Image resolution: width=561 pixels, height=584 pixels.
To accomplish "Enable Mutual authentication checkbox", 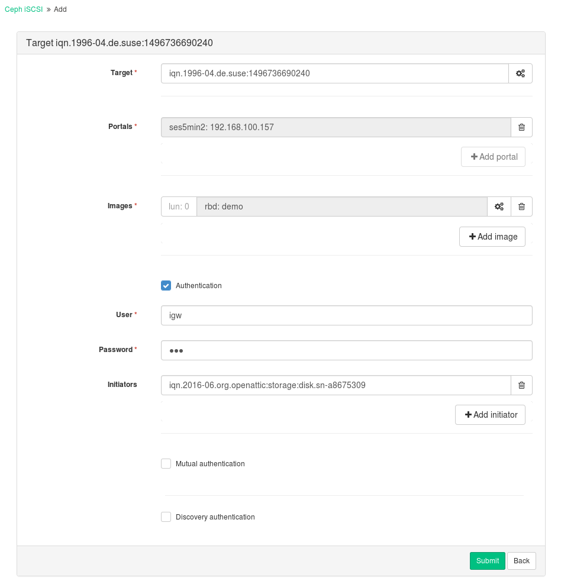I will click(166, 464).
